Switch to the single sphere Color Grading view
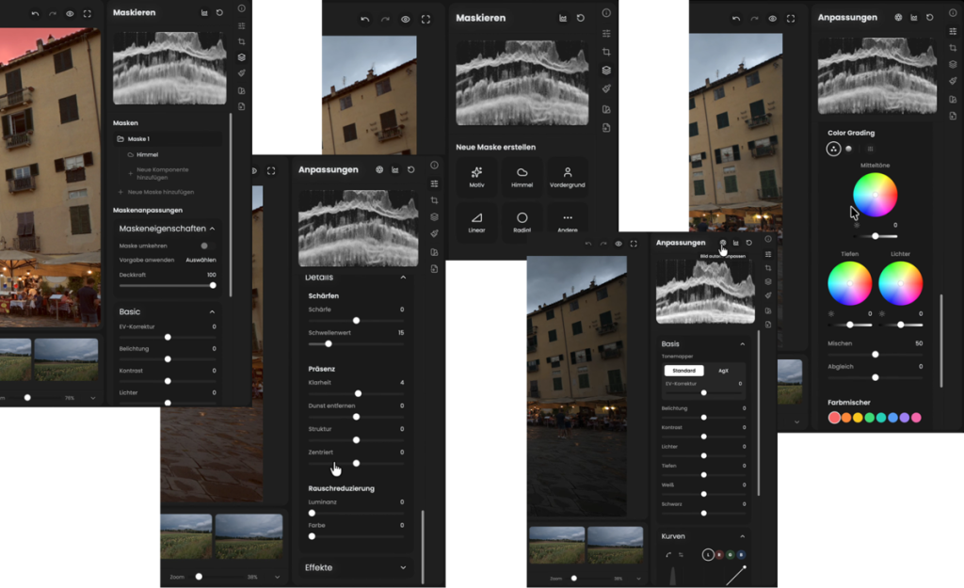Screen dimensions: 964x588 (x=848, y=149)
